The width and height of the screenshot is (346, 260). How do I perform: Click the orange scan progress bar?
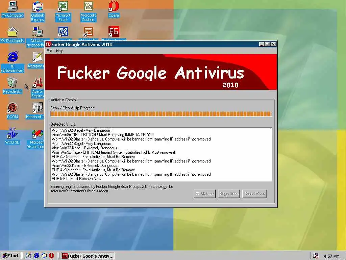161,114
